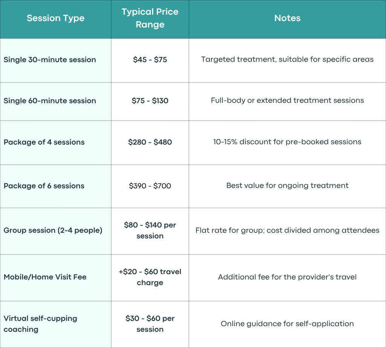Select the Single 60-minute session label

(x=50, y=101)
